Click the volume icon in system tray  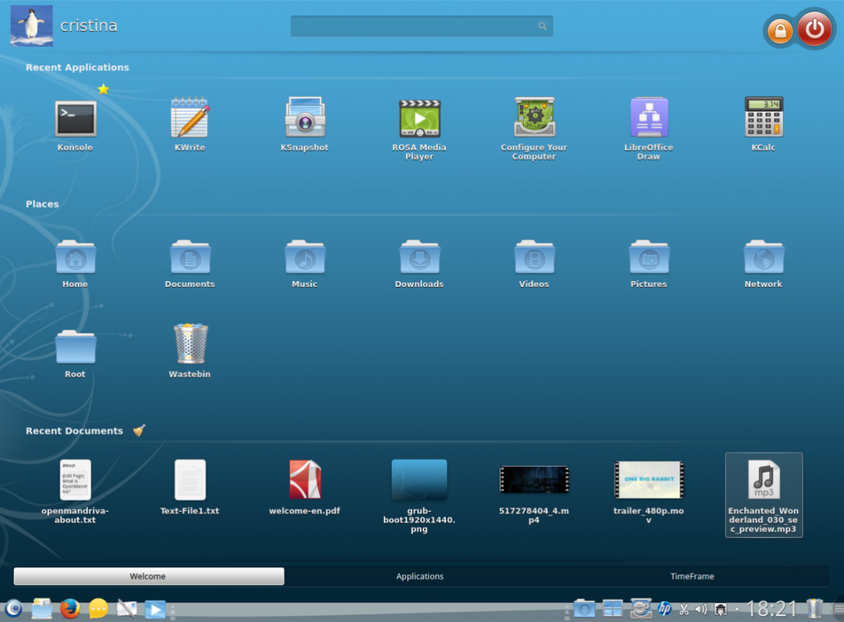tap(701, 610)
